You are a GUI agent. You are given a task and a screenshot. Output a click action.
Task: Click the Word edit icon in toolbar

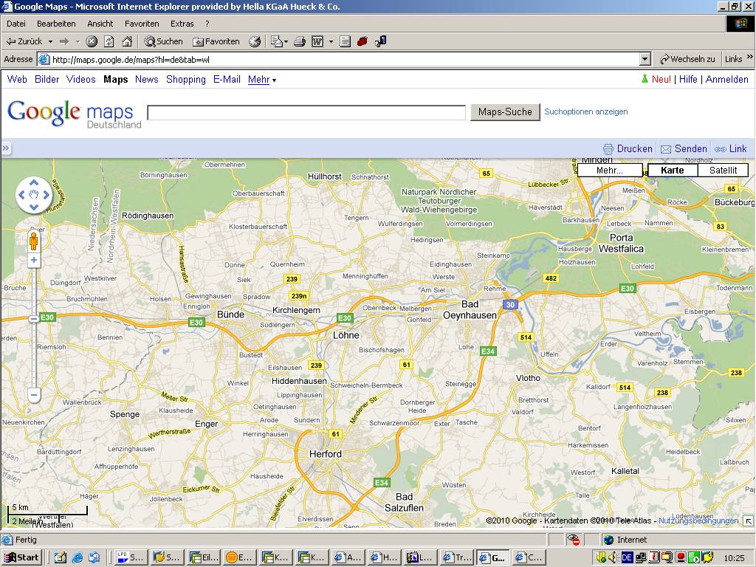click(x=317, y=41)
